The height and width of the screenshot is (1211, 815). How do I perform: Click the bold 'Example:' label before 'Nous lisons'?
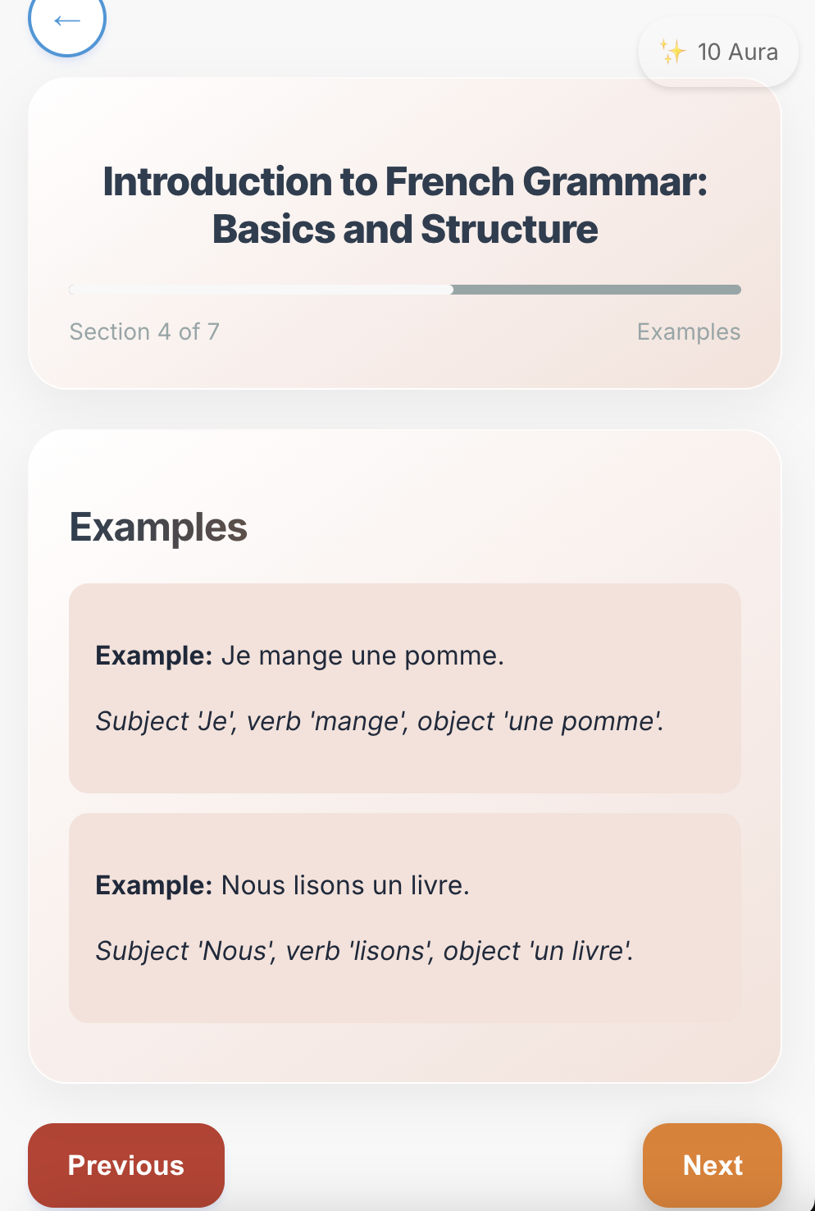pyautogui.click(x=154, y=885)
